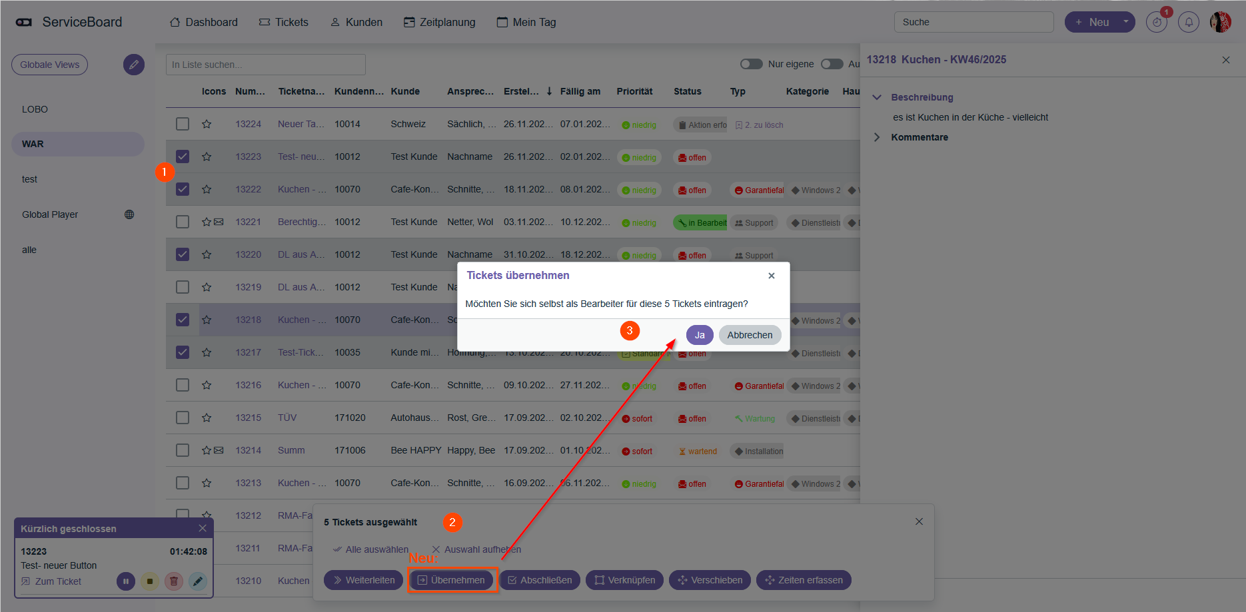Open the timer icon in top bar
Viewport: 1246px width, 612px height.
point(1157,22)
